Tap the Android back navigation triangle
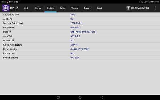Viewport: 160px width, 100px height. click(102, 97)
